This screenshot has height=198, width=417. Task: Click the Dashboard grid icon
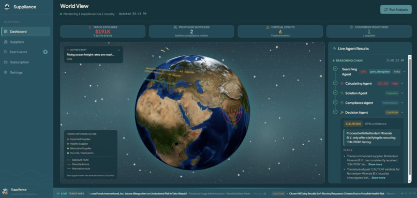coord(6,32)
